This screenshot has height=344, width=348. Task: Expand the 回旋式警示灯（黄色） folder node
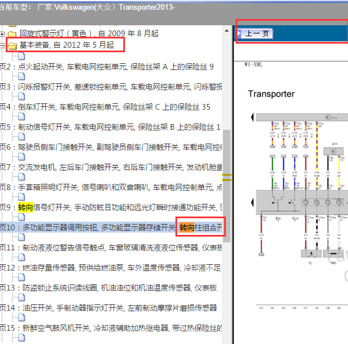coord(2,34)
